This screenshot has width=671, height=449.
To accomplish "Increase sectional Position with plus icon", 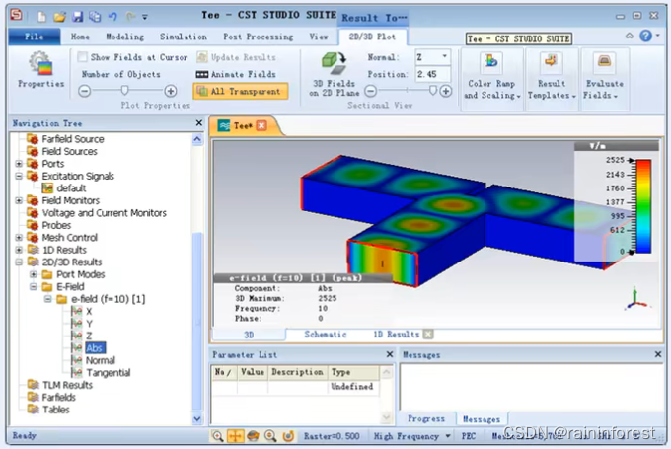I will [446, 91].
